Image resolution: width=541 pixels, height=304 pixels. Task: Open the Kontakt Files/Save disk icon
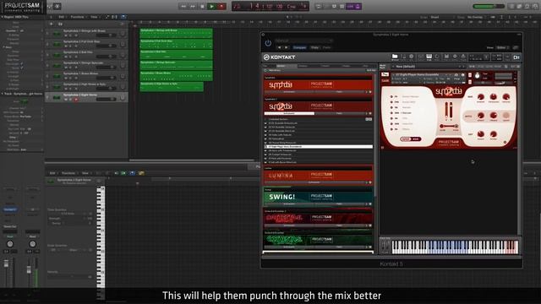tap(446, 57)
